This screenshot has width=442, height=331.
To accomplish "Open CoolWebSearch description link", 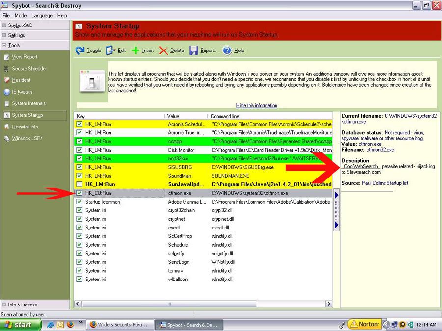I will (360, 166).
